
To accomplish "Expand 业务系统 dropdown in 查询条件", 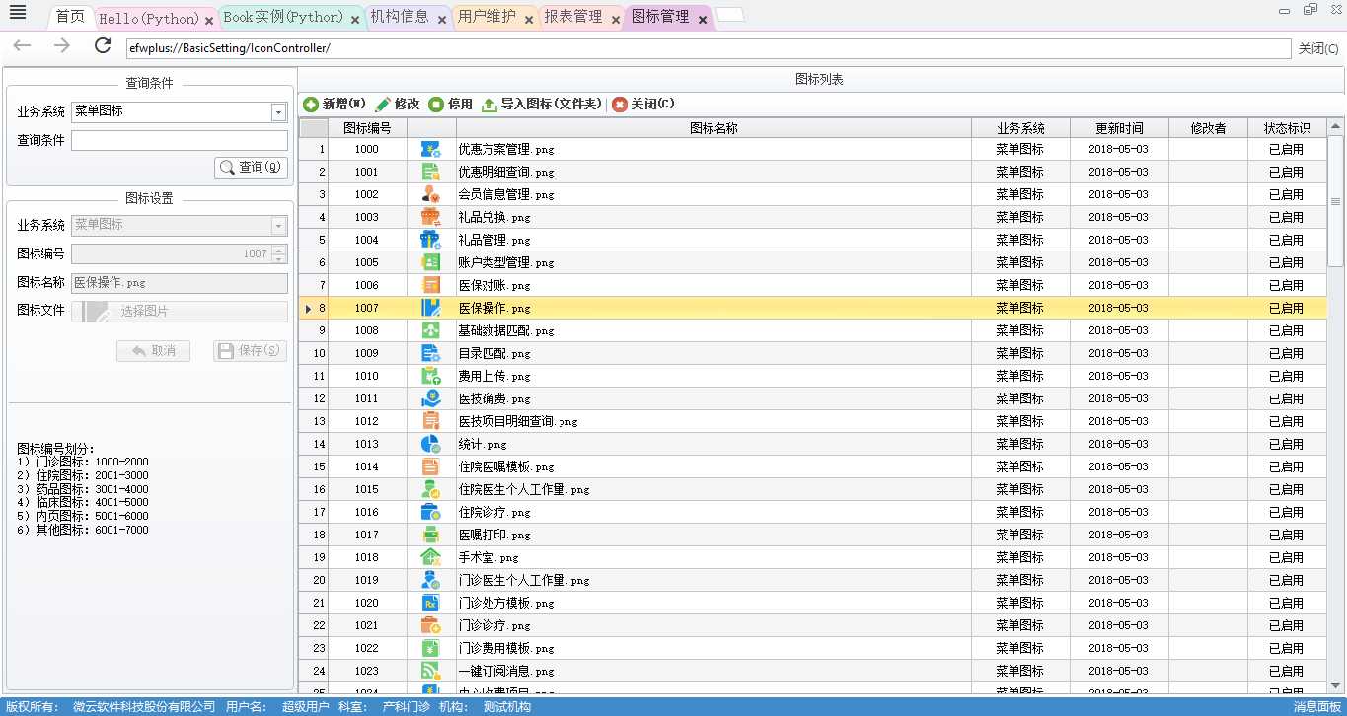I will point(278,112).
